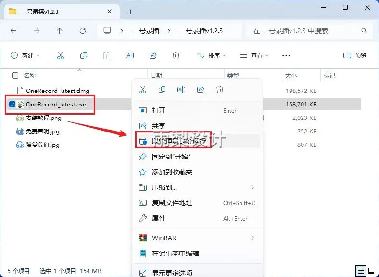Open the 排序 sort dropdown

(x=211, y=56)
